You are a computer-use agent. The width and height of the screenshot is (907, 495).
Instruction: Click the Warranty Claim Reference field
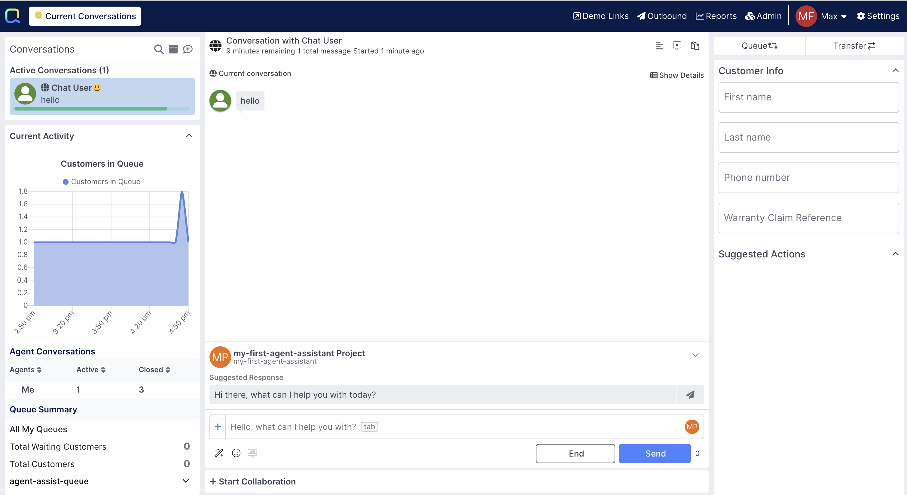tap(808, 218)
